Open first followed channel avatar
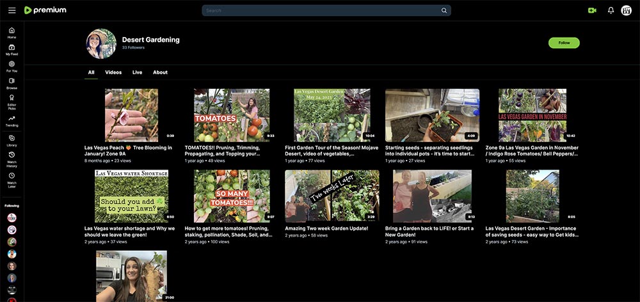 click(x=12, y=218)
